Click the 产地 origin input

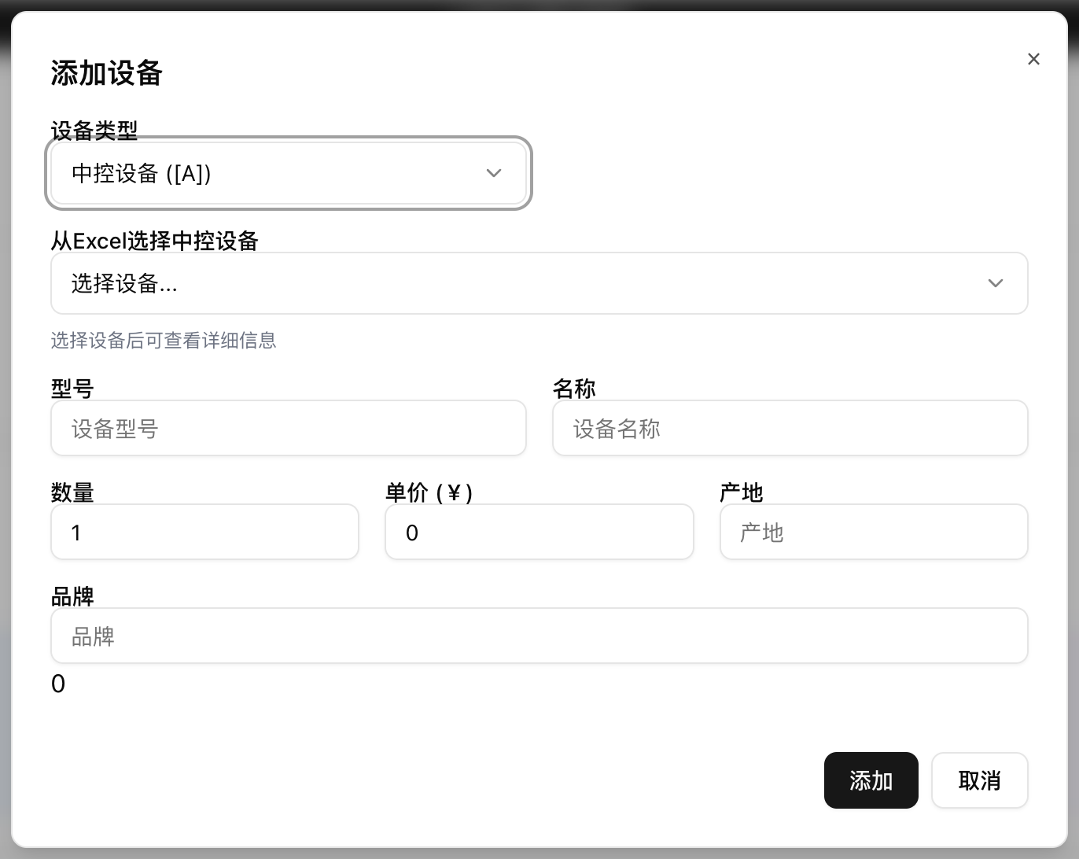[x=873, y=532]
